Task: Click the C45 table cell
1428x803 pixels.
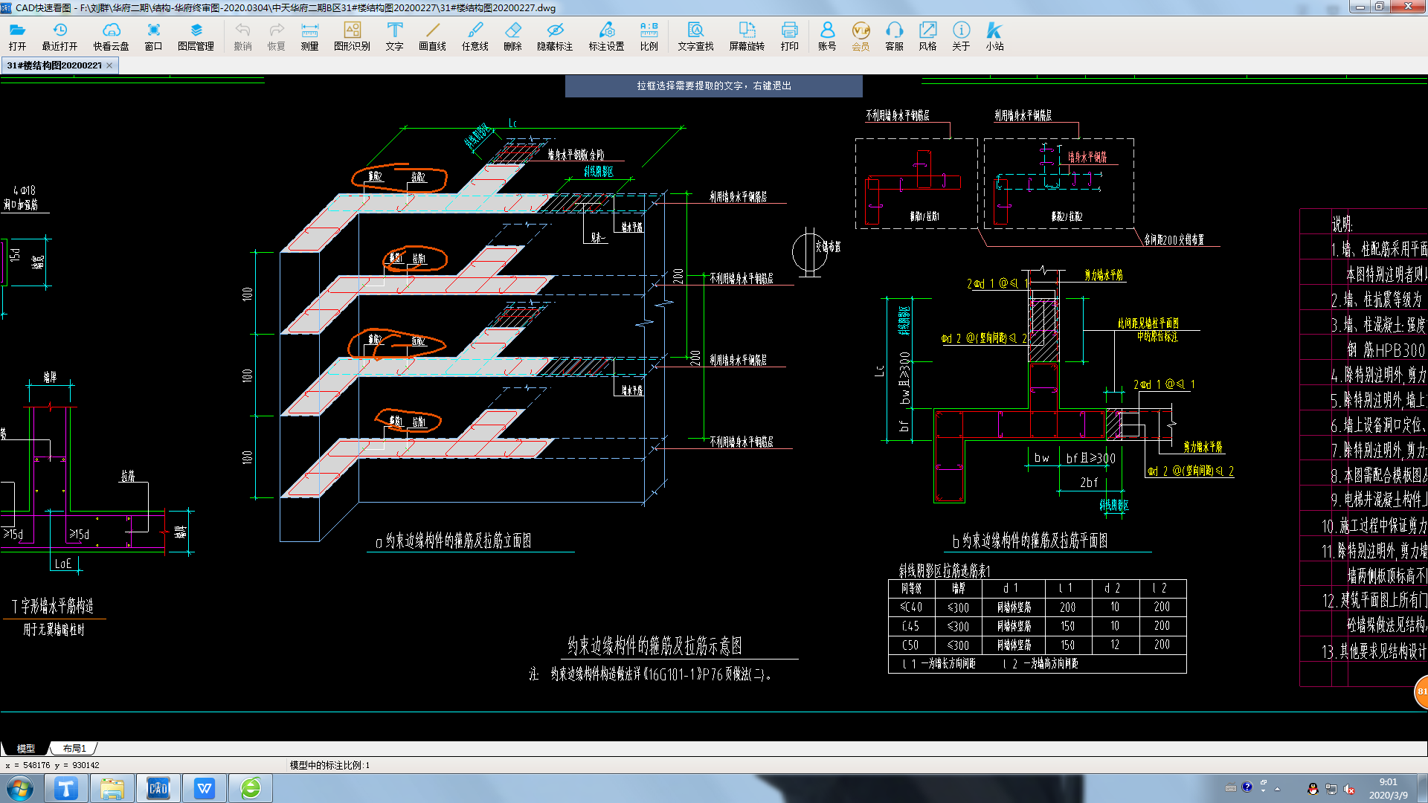Action: (x=911, y=626)
